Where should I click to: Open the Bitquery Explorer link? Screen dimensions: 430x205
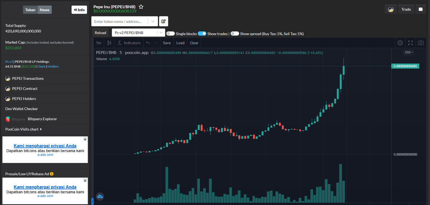(42, 119)
